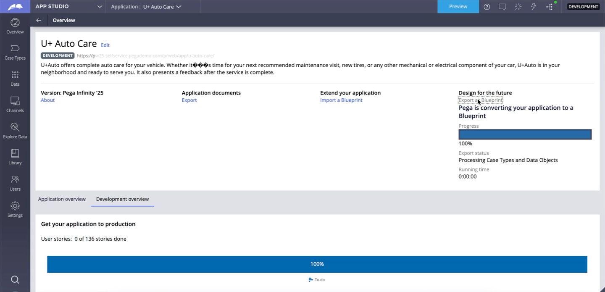Click the sparkle agent icon

click(518, 7)
